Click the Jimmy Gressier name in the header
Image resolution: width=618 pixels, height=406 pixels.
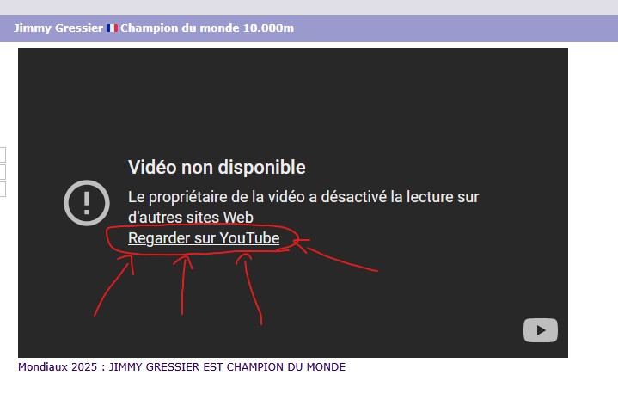tap(58, 28)
